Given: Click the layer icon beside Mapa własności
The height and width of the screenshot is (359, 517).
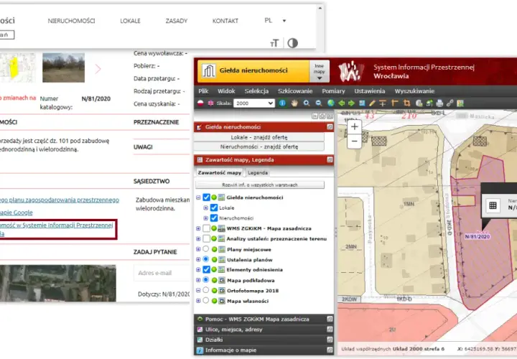Looking at the screenshot, I should 222,301.
